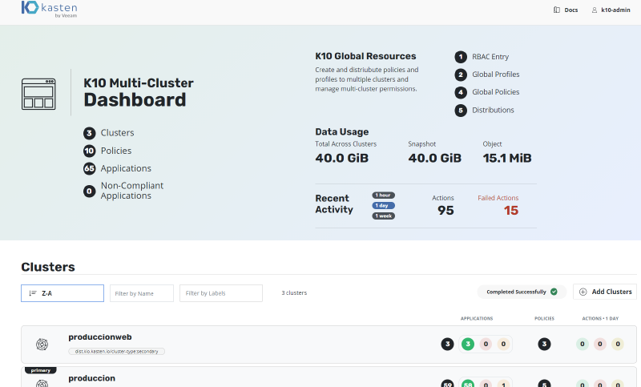Click produccionweb red actions badge 0
Image resolution: width=641 pixels, height=387 pixels.
coord(600,344)
